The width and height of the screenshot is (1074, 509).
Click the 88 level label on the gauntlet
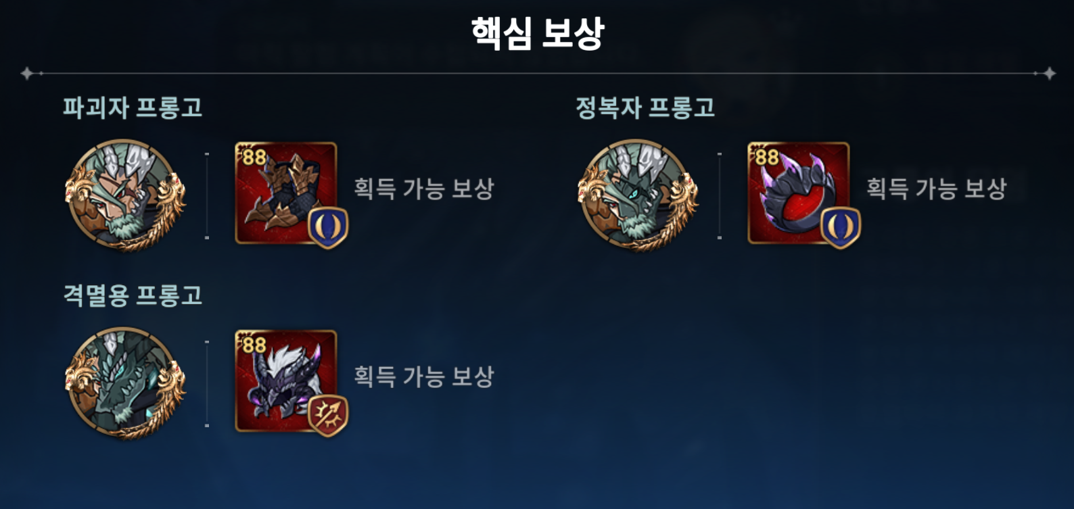coord(254,157)
